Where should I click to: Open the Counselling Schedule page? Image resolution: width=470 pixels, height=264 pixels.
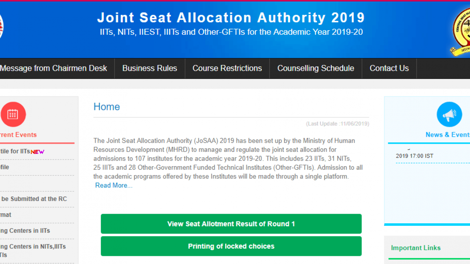point(315,68)
